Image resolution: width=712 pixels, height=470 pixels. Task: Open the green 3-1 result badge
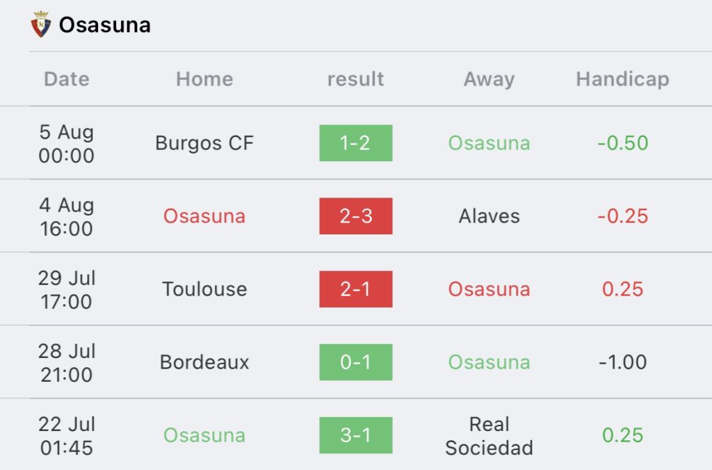355,435
